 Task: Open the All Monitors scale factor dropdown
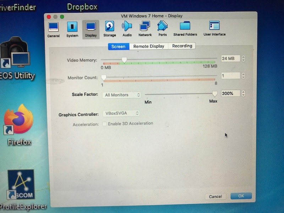click(x=122, y=95)
